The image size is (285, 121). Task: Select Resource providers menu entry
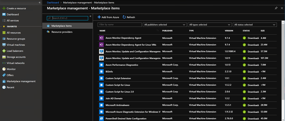click(x=67, y=32)
